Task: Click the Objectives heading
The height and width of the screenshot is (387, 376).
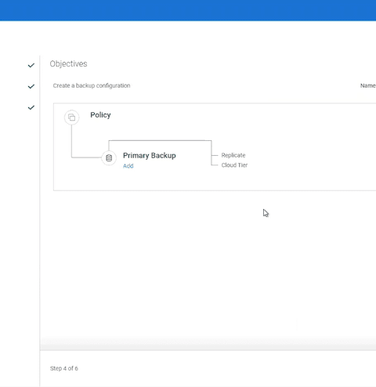Action: pyautogui.click(x=68, y=63)
